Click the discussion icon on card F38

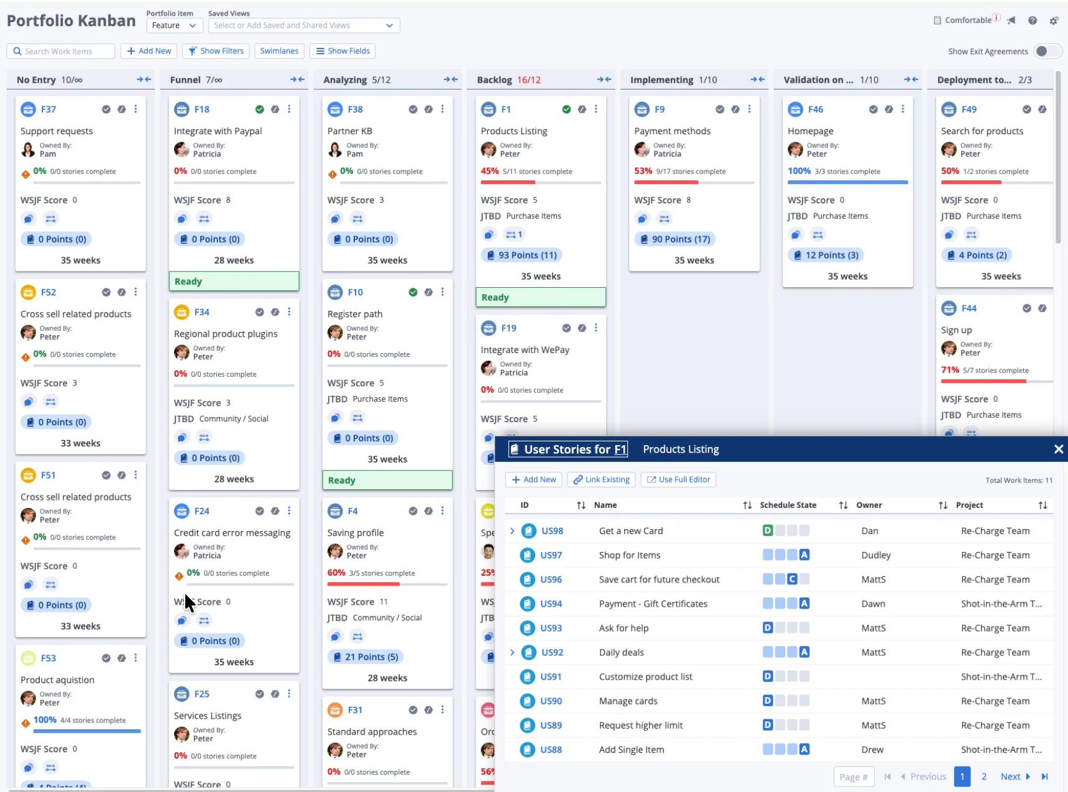point(335,218)
